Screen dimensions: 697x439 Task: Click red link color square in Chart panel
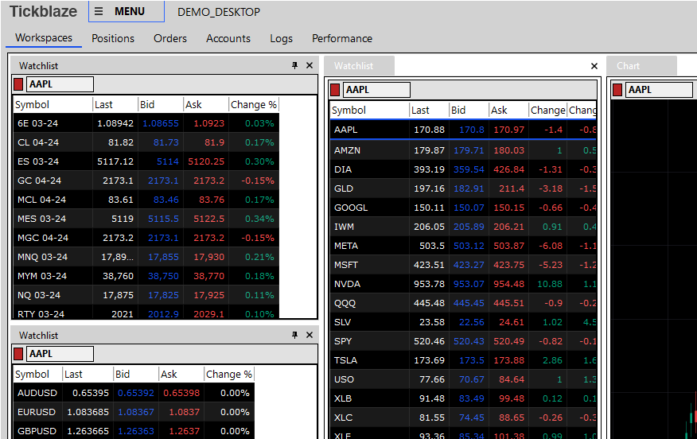[x=617, y=90]
